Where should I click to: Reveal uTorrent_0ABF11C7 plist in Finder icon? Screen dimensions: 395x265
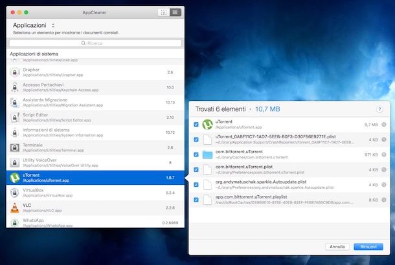pyautogui.click(x=383, y=140)
